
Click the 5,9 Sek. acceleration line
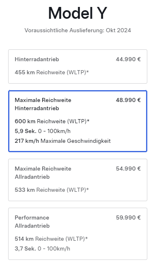[42, 131]
